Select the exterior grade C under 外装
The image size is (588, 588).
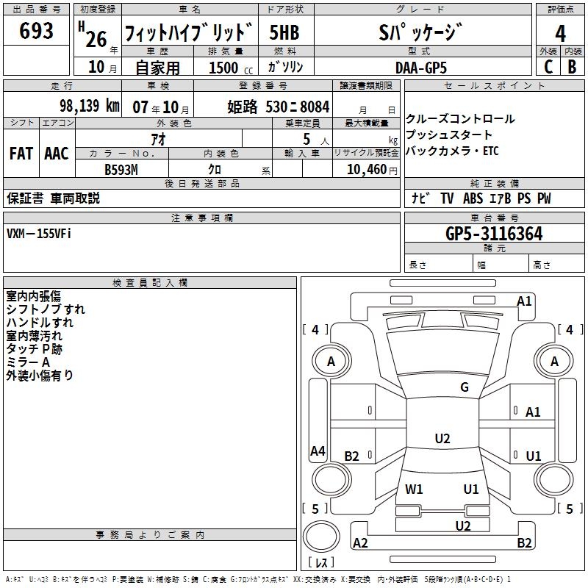548,67
